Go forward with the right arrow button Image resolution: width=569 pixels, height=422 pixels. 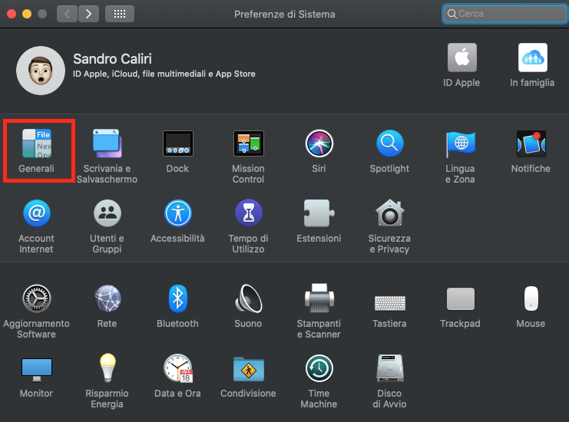click(88, 14)
